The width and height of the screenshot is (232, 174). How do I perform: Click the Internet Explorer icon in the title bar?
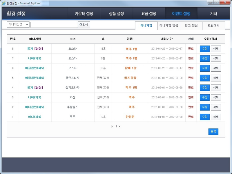tap(4, 3)
